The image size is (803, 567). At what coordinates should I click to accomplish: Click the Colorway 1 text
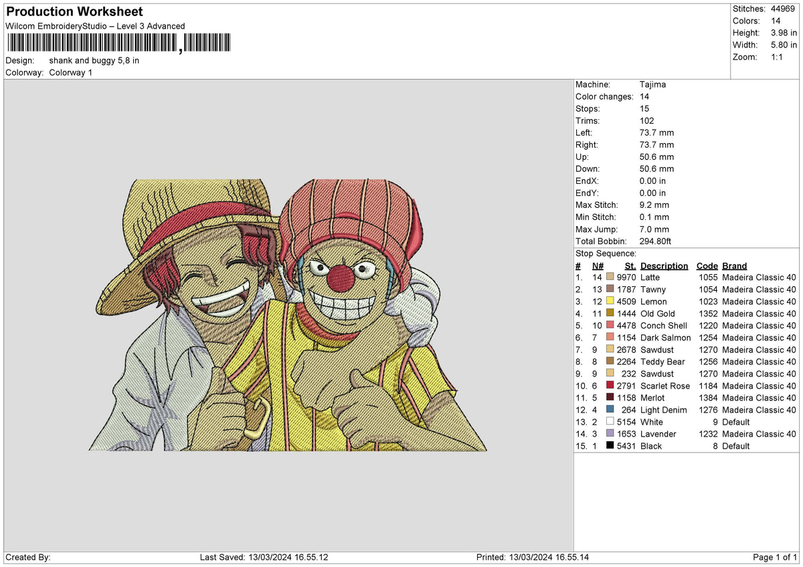(x=71, y=72)
